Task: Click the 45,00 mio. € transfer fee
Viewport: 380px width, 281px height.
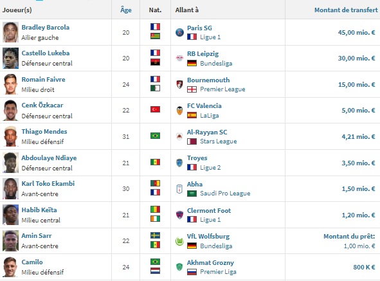Action: 356,32
